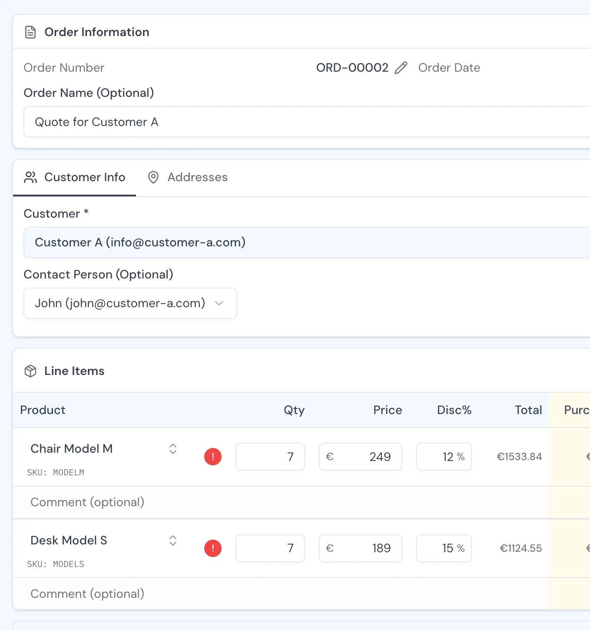Add comment under Desk Model S

pyautogui.click(x=281, y=594)
